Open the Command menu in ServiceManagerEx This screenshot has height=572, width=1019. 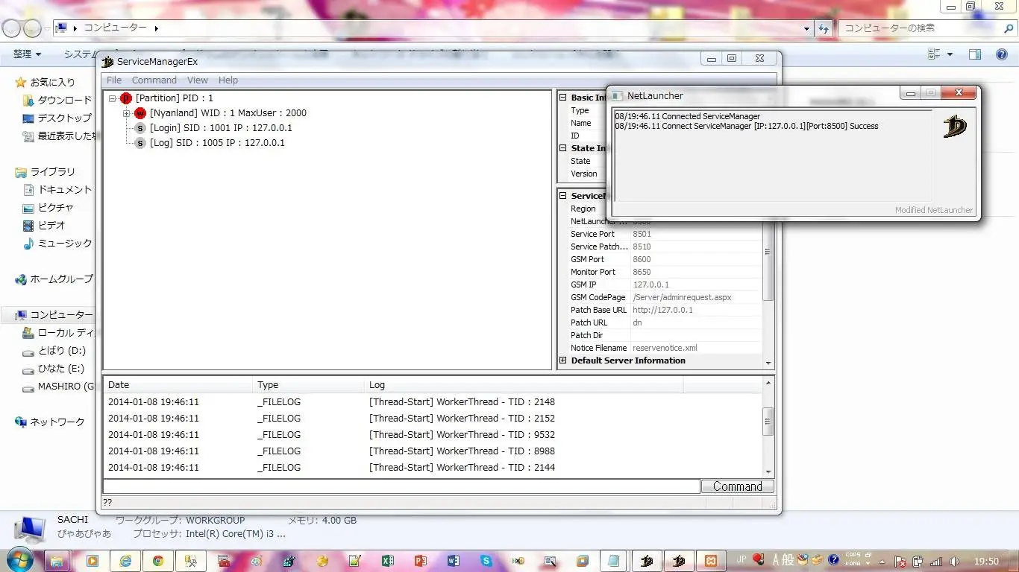tap(154, 80)
